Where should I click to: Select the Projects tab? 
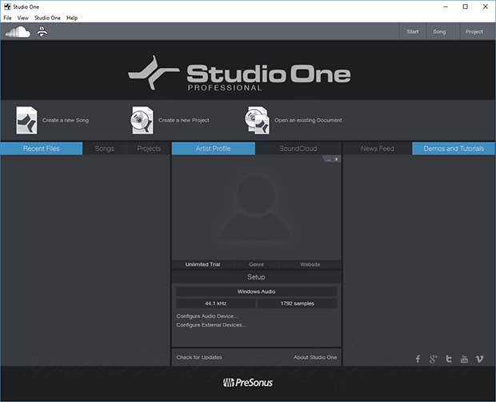pyautogui.click(x=149, y=148)
